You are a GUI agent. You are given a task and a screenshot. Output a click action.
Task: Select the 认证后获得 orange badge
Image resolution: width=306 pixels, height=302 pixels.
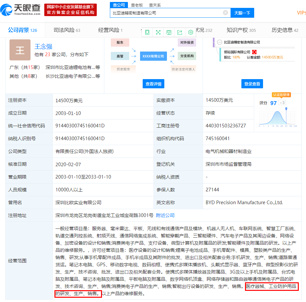pos(281,95)
